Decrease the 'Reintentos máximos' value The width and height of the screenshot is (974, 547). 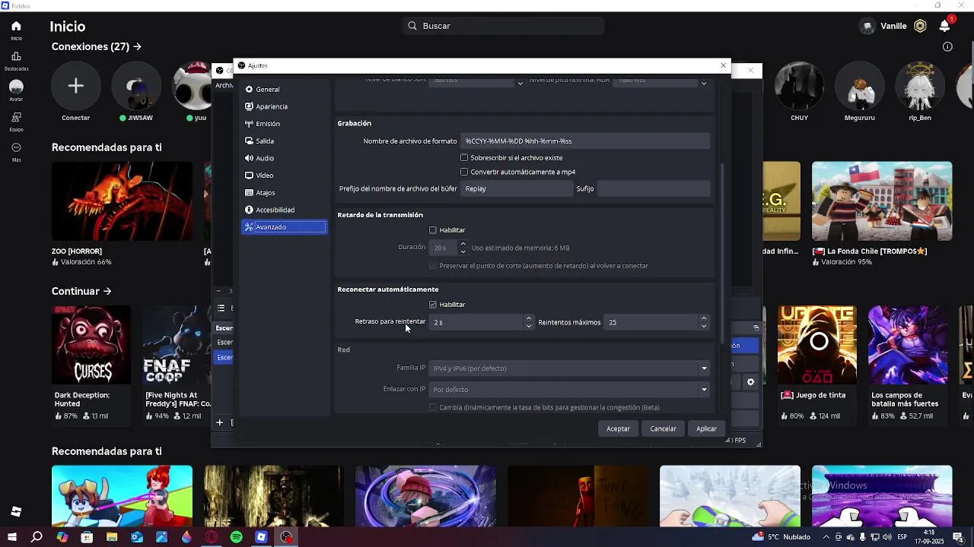pyautogui.click(x=703, y=326)
